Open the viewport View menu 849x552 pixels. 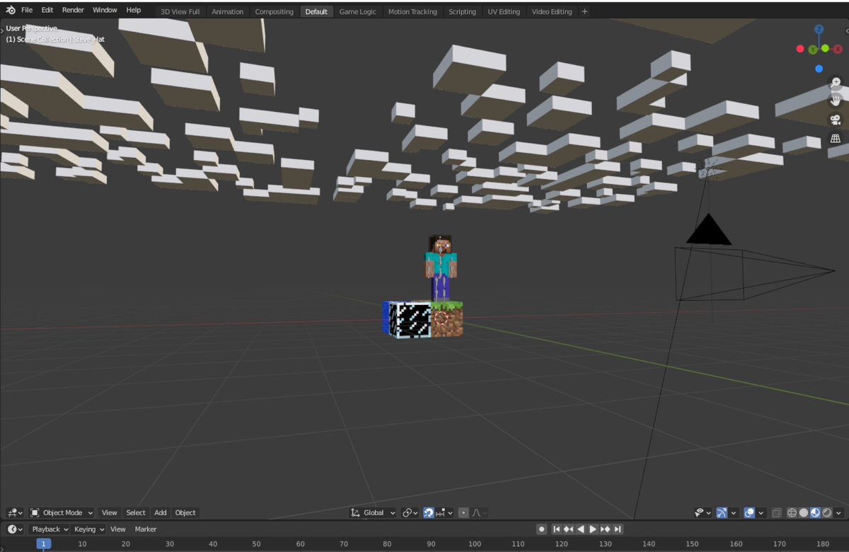[x=109, y=512]
